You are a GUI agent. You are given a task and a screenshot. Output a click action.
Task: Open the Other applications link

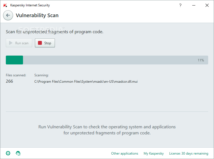click(125, 153)
